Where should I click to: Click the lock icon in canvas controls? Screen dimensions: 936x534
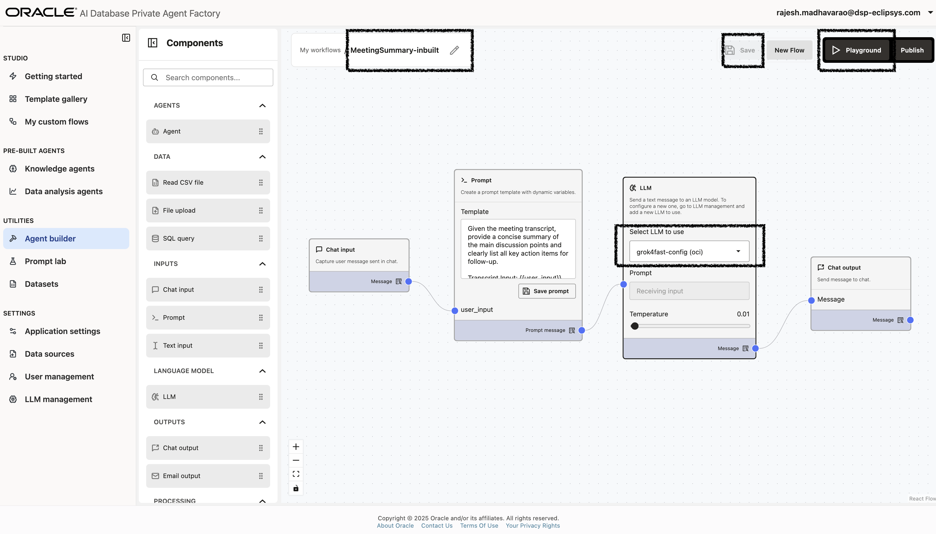pyautogui.click(x=295, y=488)
